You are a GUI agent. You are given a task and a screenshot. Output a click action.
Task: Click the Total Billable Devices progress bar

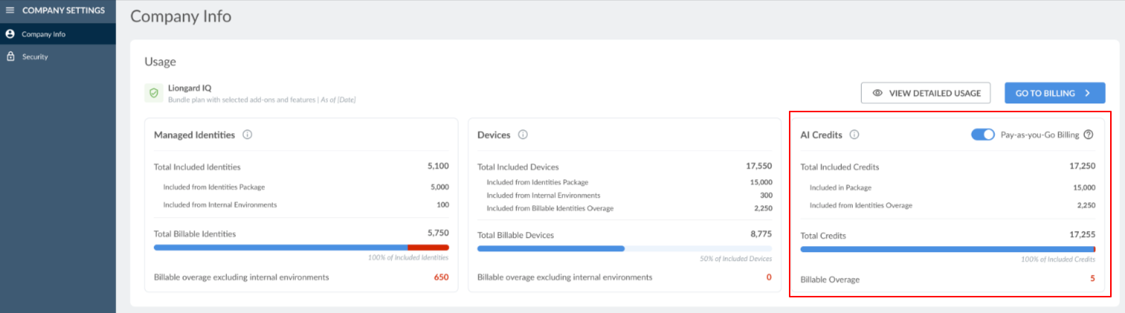(x=625, y=248)
